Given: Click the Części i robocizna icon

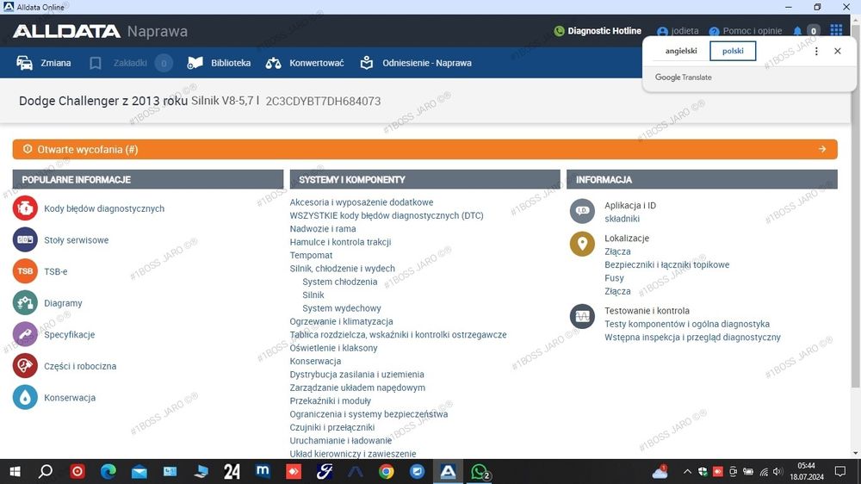Looking at the screenshot, I should (x=25, y=366).
